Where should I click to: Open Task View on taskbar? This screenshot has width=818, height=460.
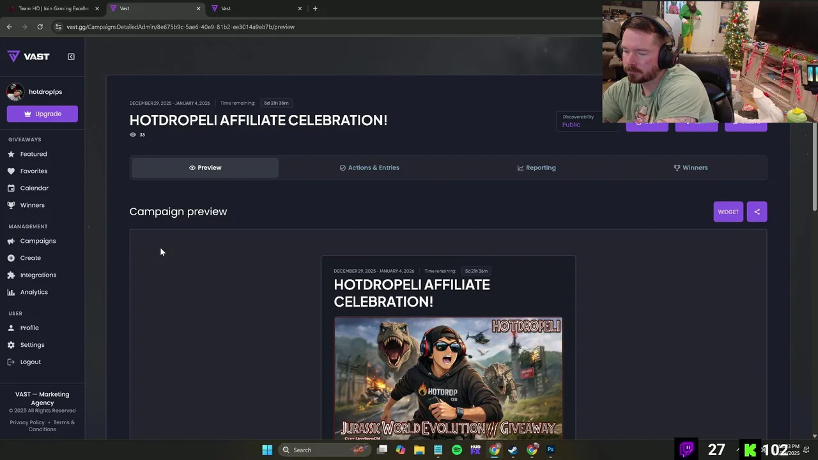[382, 450]
